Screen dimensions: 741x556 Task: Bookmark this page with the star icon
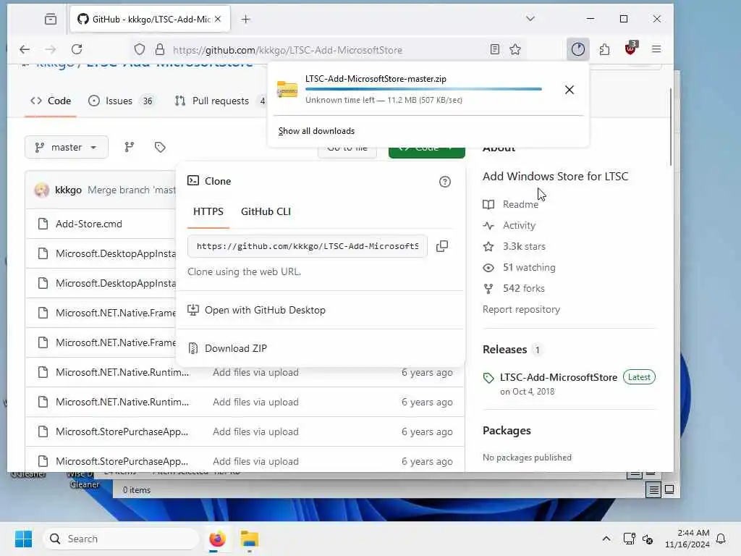[515, 49]
